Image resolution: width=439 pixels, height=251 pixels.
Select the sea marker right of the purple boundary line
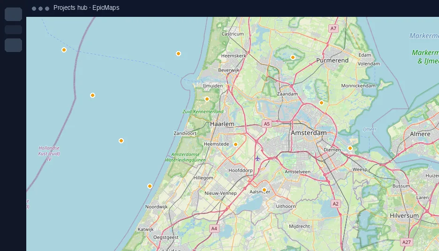(x=92, y=96)
